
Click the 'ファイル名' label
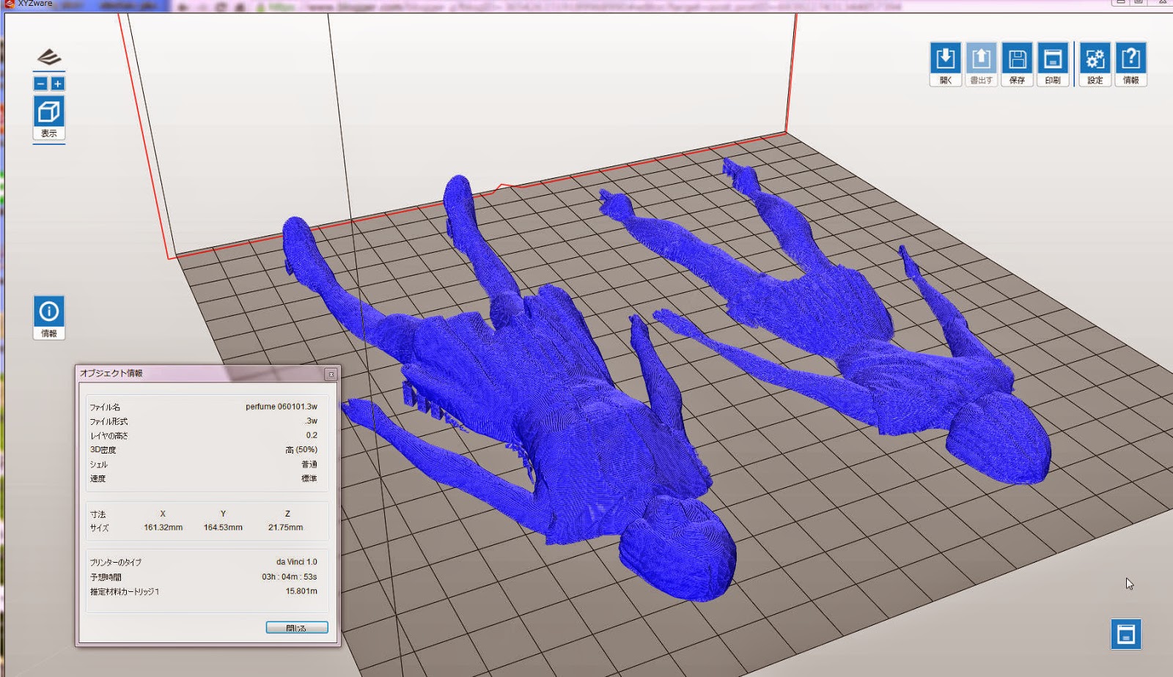(x=105, y=407)
